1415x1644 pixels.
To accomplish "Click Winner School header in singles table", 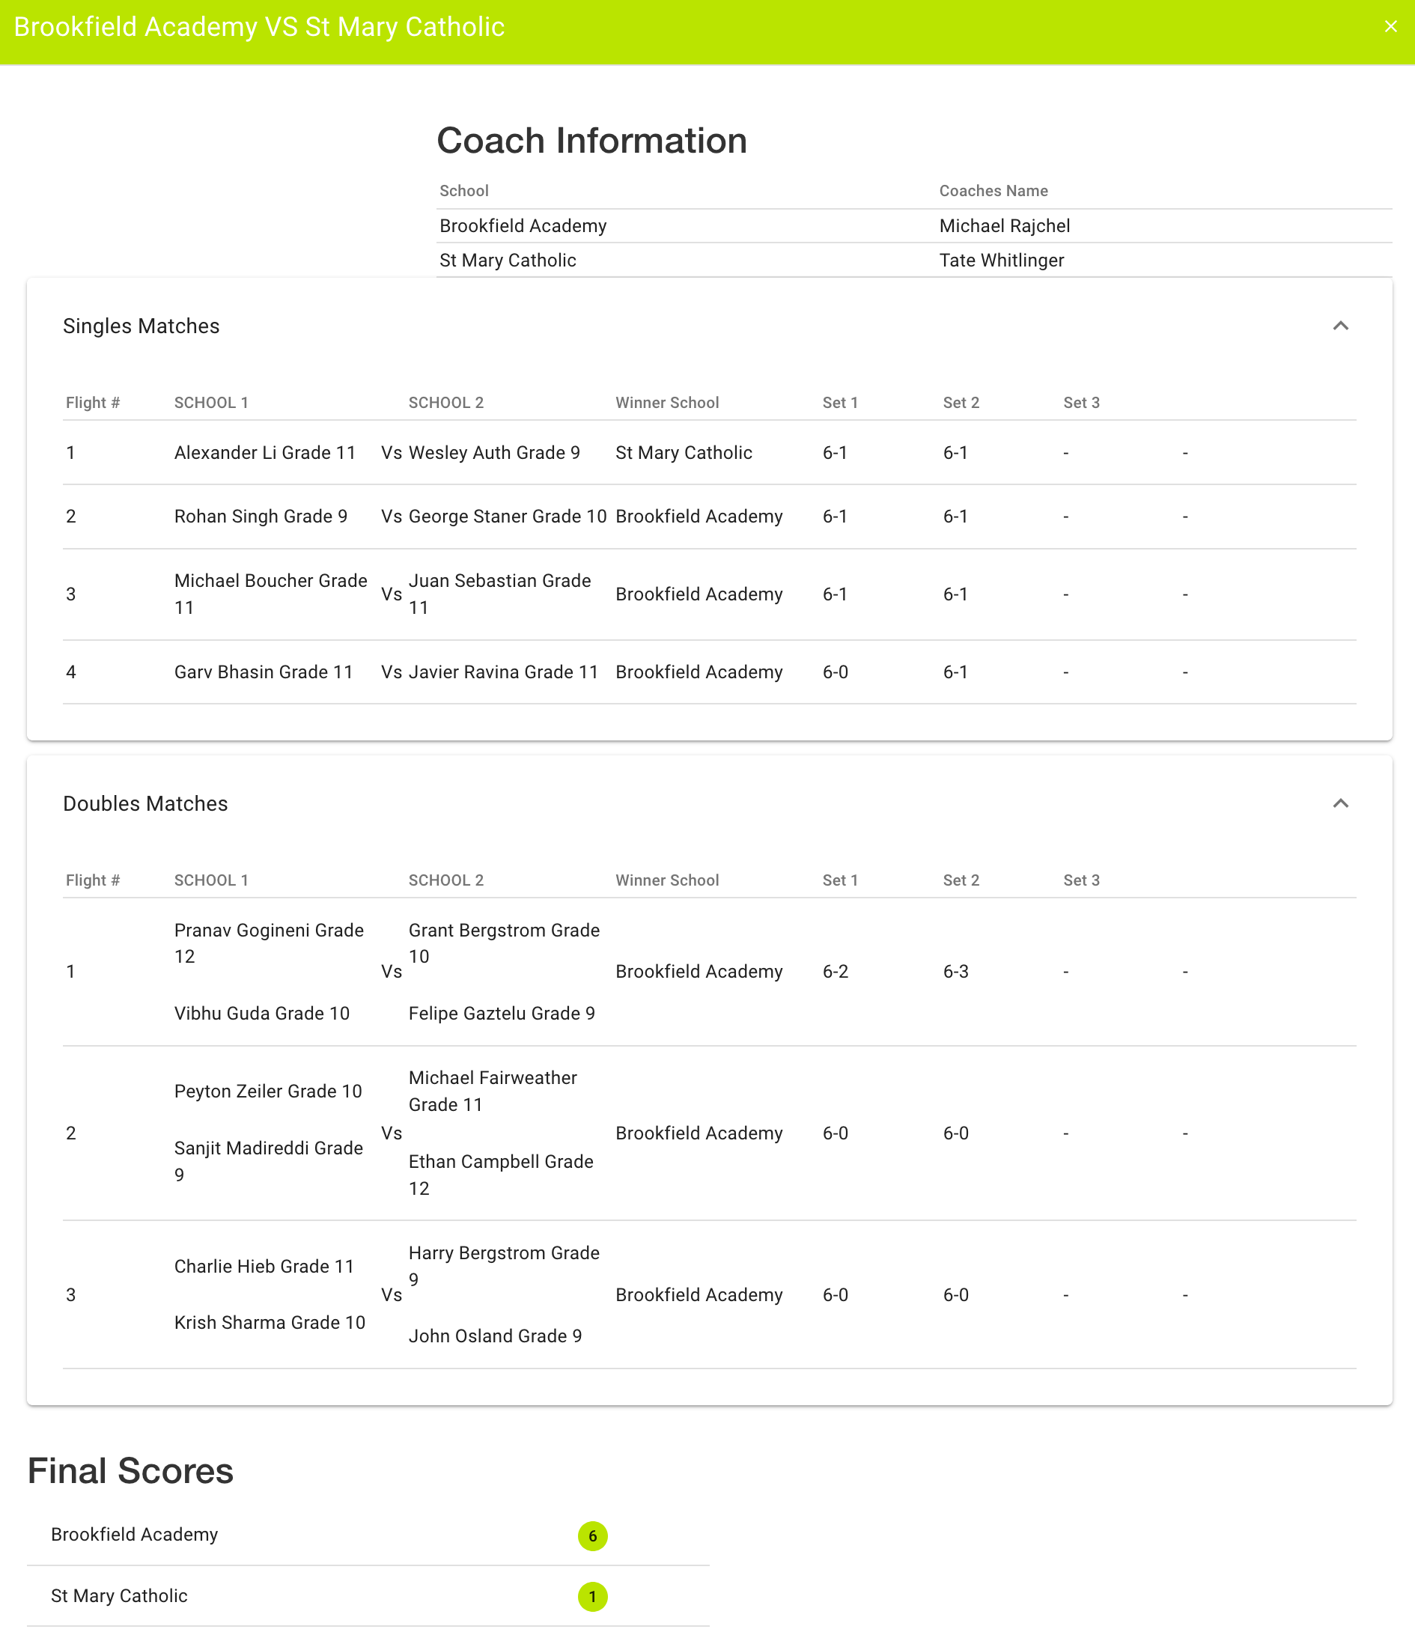I will 666,402.
